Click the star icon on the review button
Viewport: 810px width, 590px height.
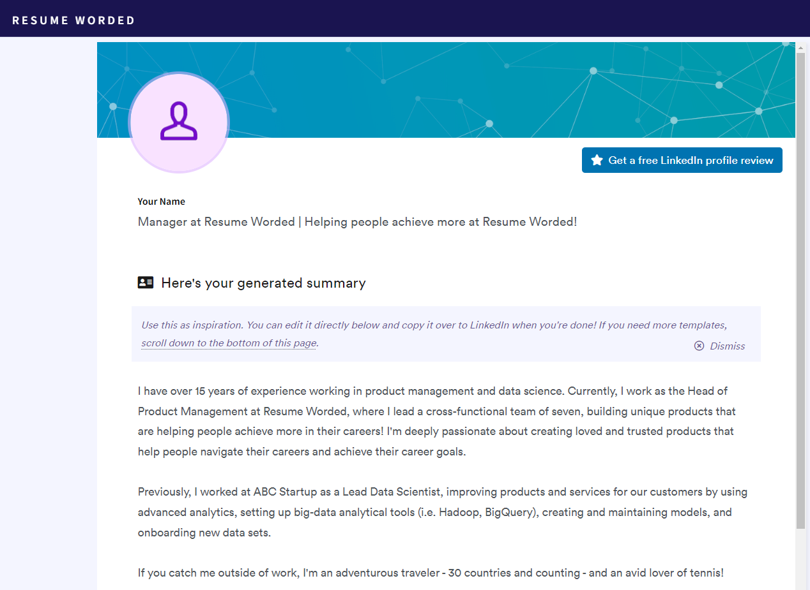(597, 160)
